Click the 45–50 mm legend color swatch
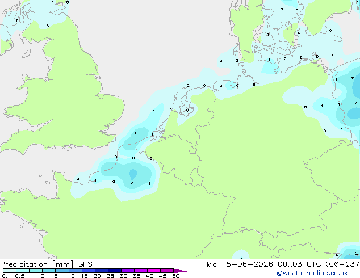 167,271
